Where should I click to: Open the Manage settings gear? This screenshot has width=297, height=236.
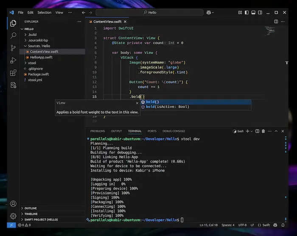point(13,216)
